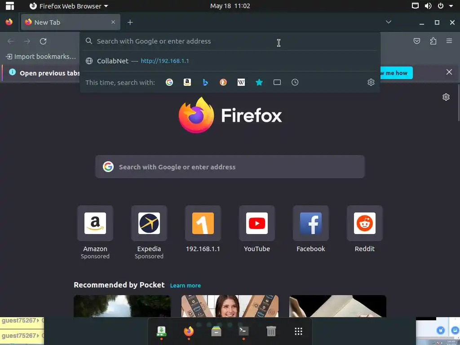Show applications grid in dock
This screenshot has height=345, width=460.
click(x=298, y=332)
